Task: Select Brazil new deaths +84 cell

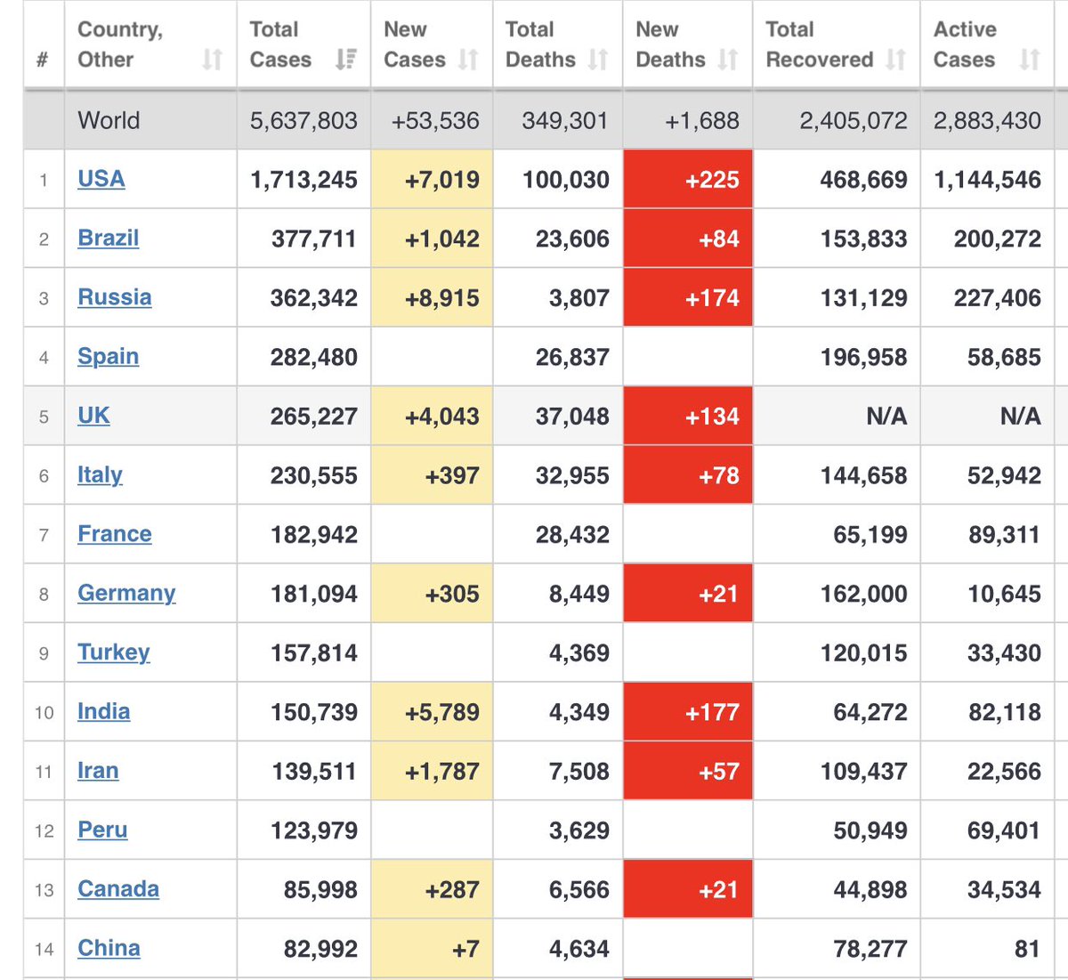Action: (x=688, y=239)
